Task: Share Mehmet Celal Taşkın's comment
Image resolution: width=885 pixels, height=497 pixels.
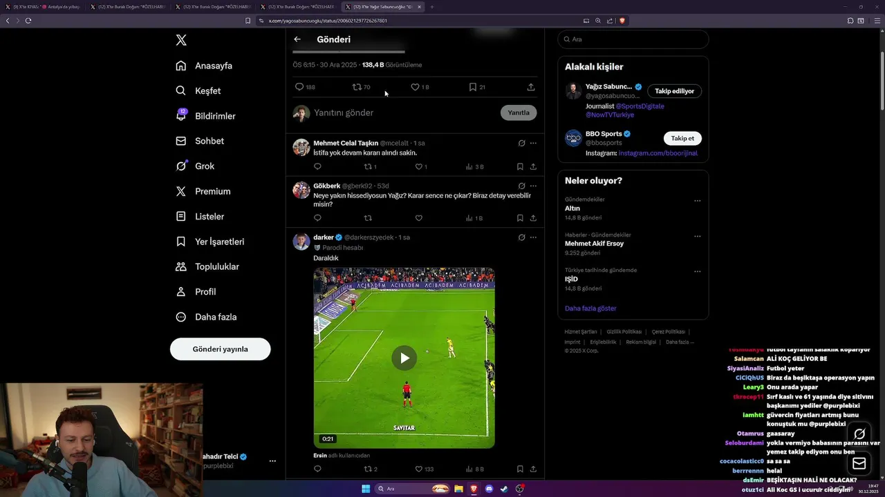Action: [x=533, y=167]
